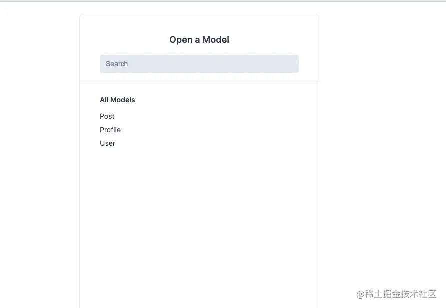446x308 pixels.
Task: Click the word Model in the dialog title
Action: (216, 40)
